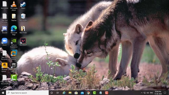Open network status tray icon
The height and width of the screenshot is (95, 169).
[145, 93]
